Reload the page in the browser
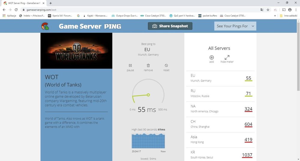 [17, 10]
